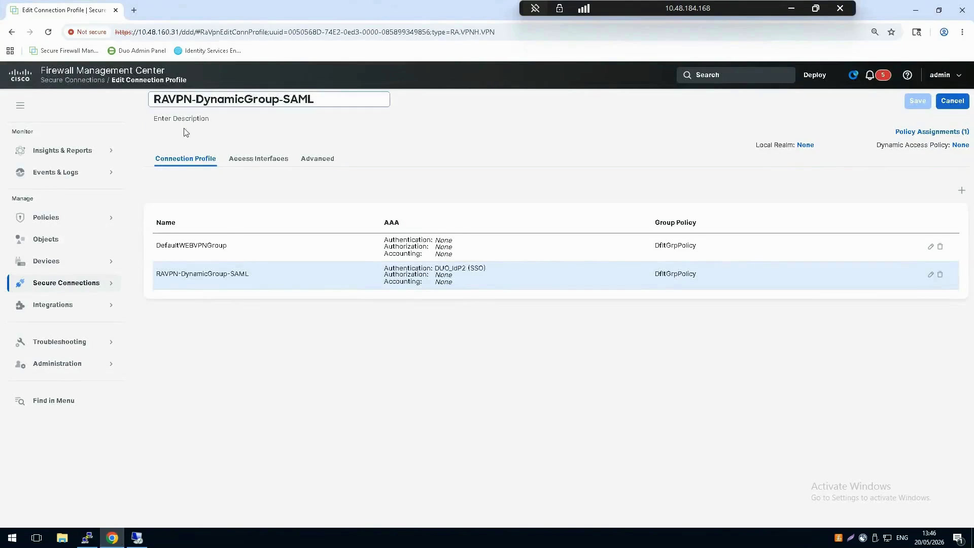Select the Connection Profile tab
Screen dimensions: 974x548
(186, 159)
